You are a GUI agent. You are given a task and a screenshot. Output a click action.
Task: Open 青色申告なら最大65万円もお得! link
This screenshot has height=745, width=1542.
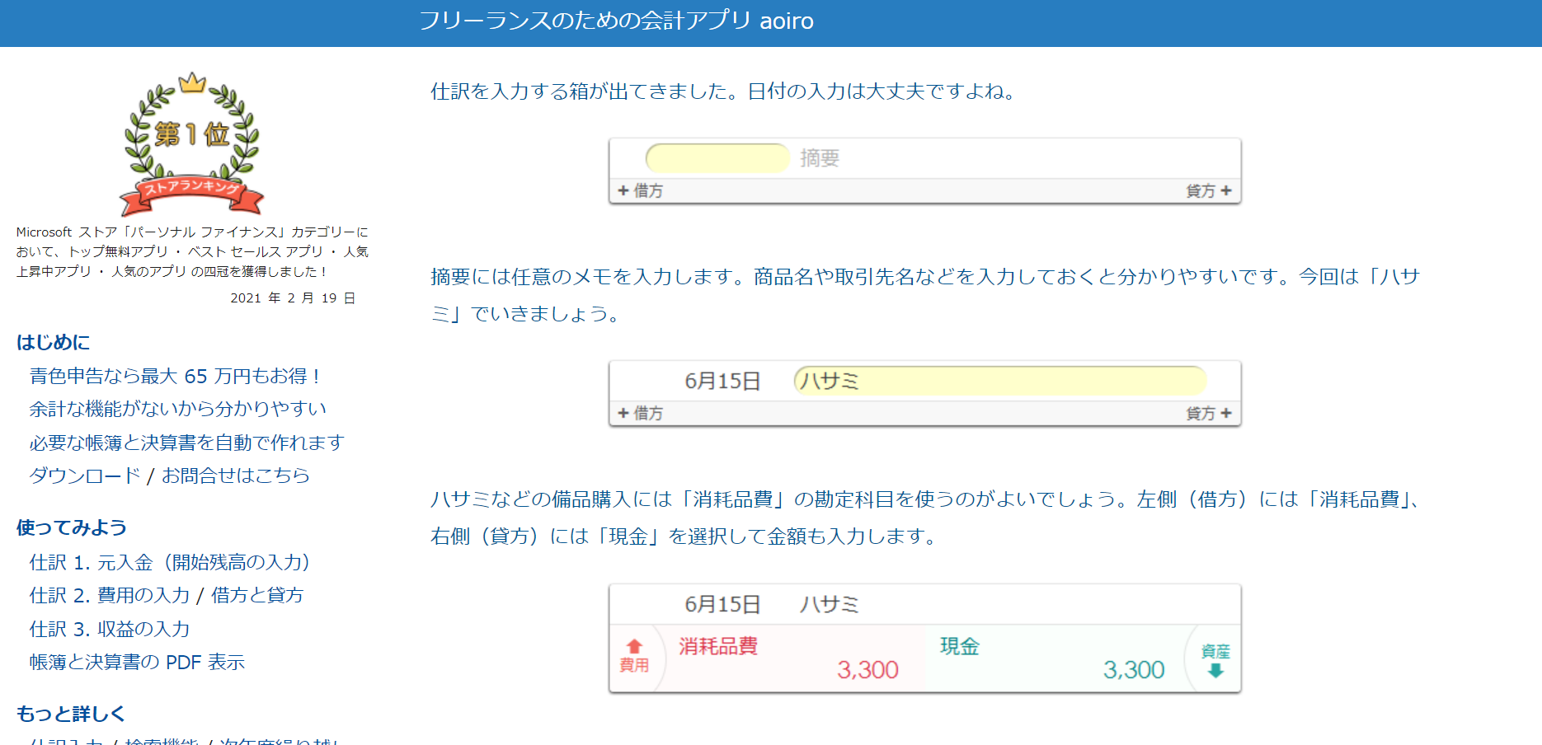coord(175,377)
